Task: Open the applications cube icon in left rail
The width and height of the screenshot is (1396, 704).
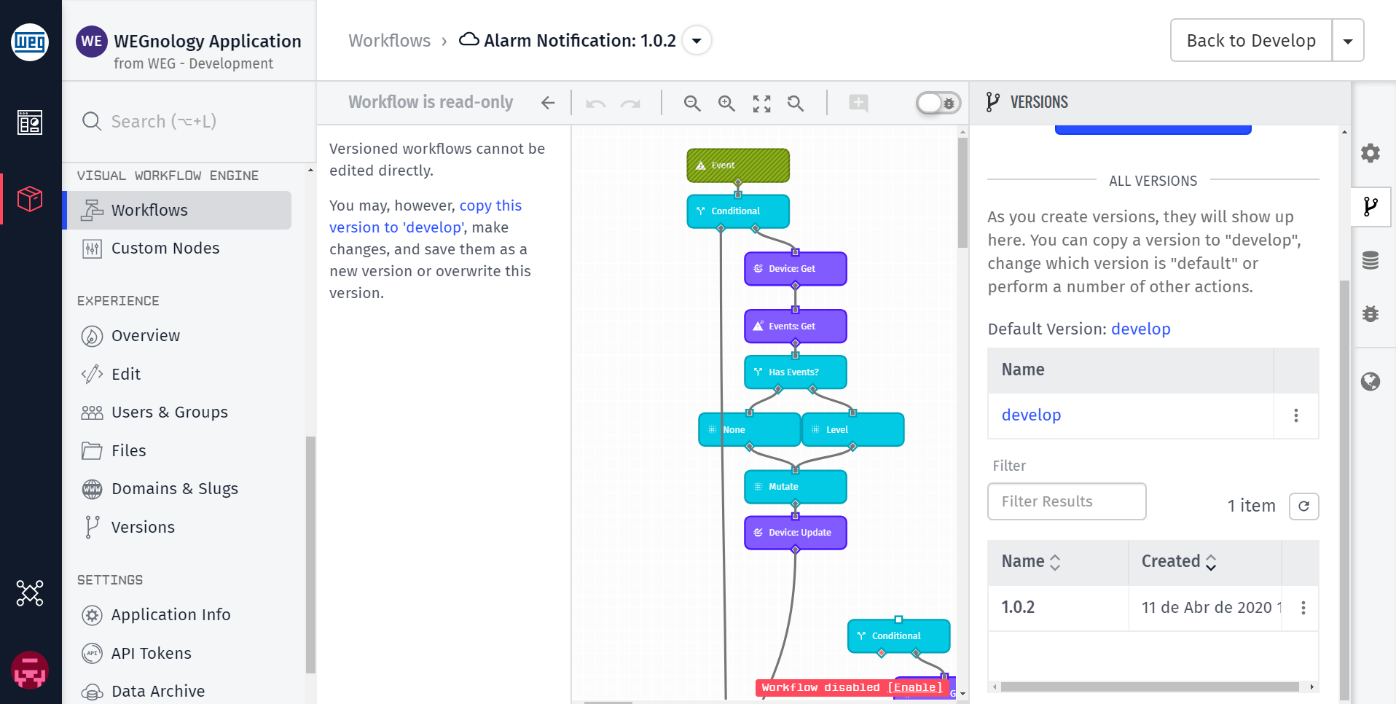Action: [x=30, y=199]
